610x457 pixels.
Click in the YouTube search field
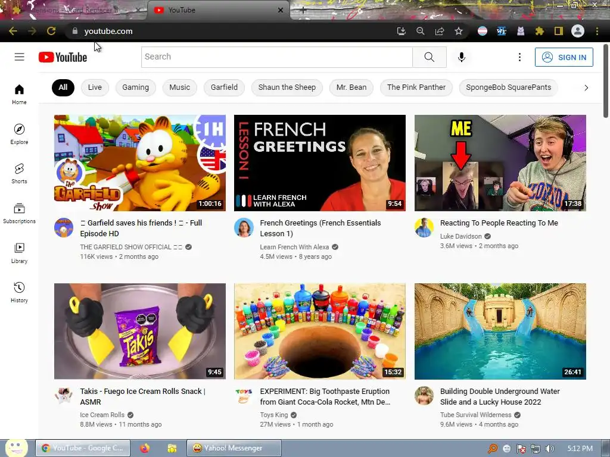point(276,57)
